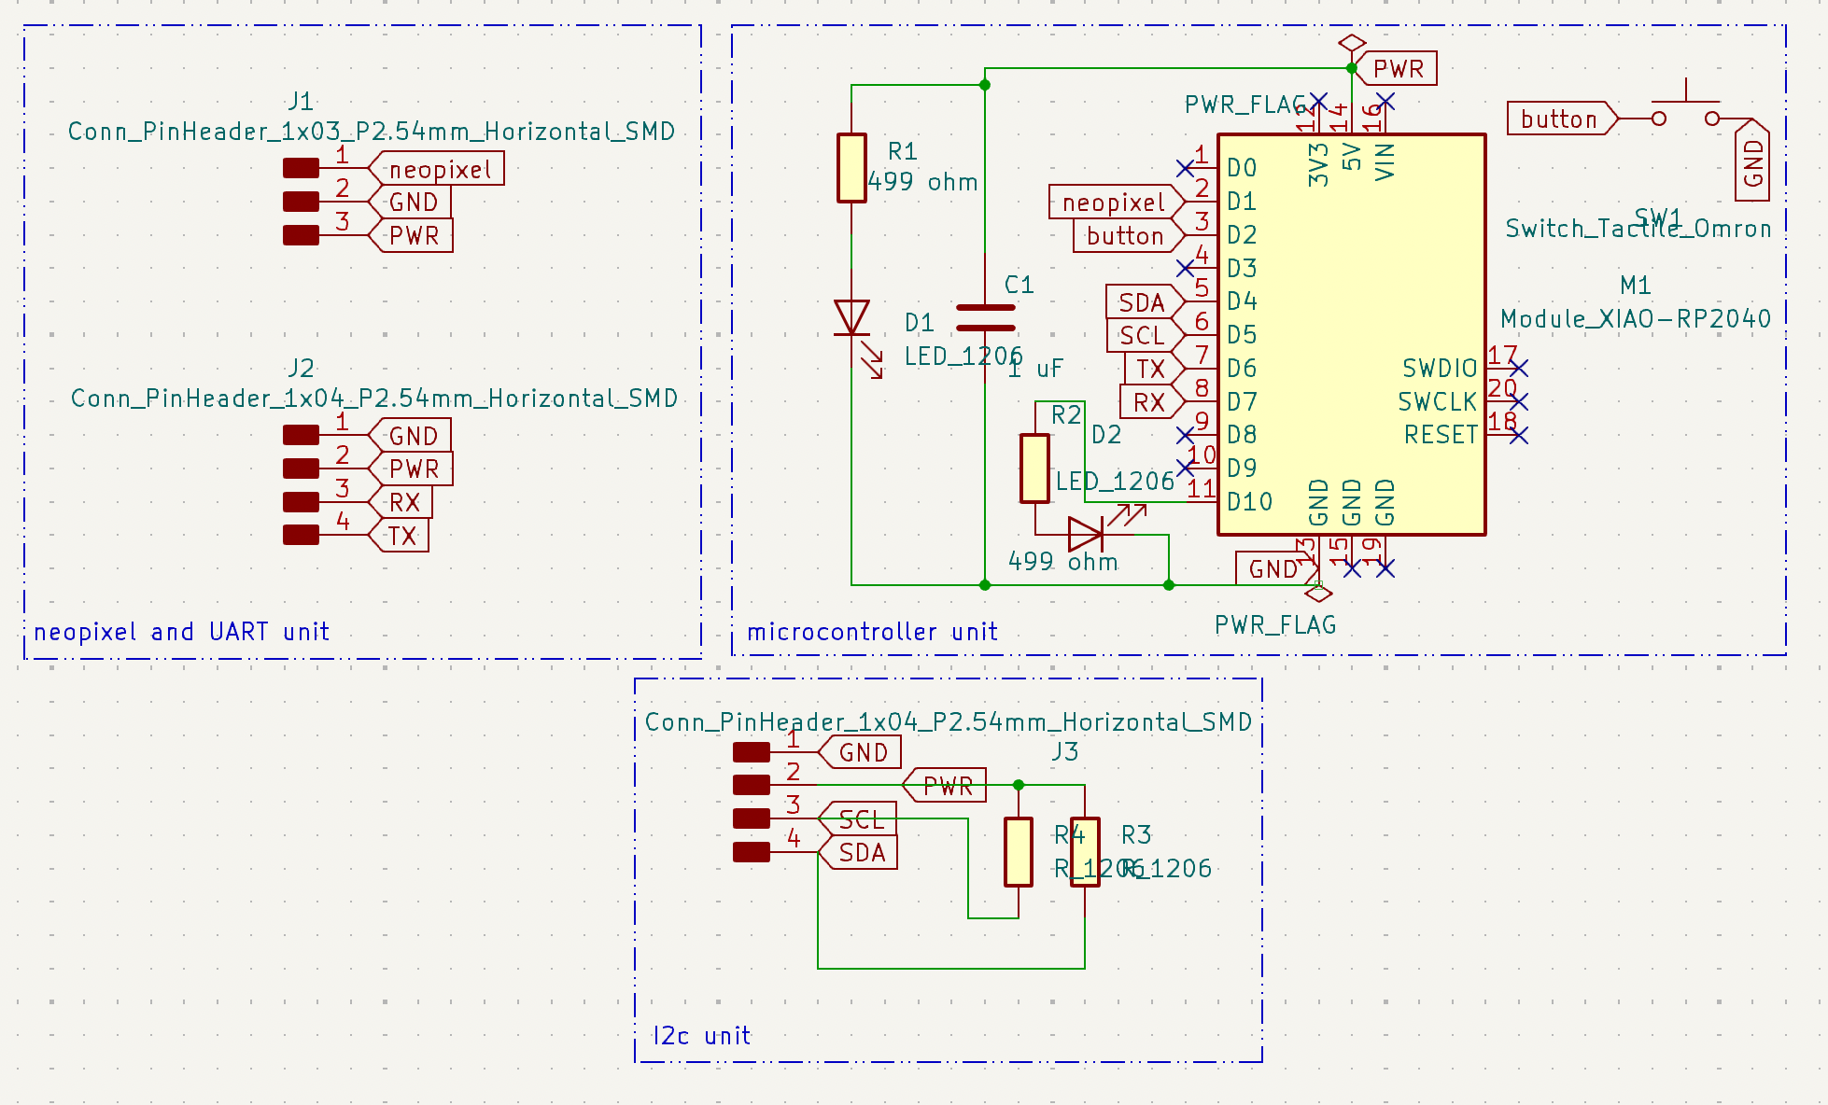The width and height of the screenshot is (1828, 1105).
Task: Select the GND label at module pin 13
Action: pyautogui.click(x=1276, y=568)
